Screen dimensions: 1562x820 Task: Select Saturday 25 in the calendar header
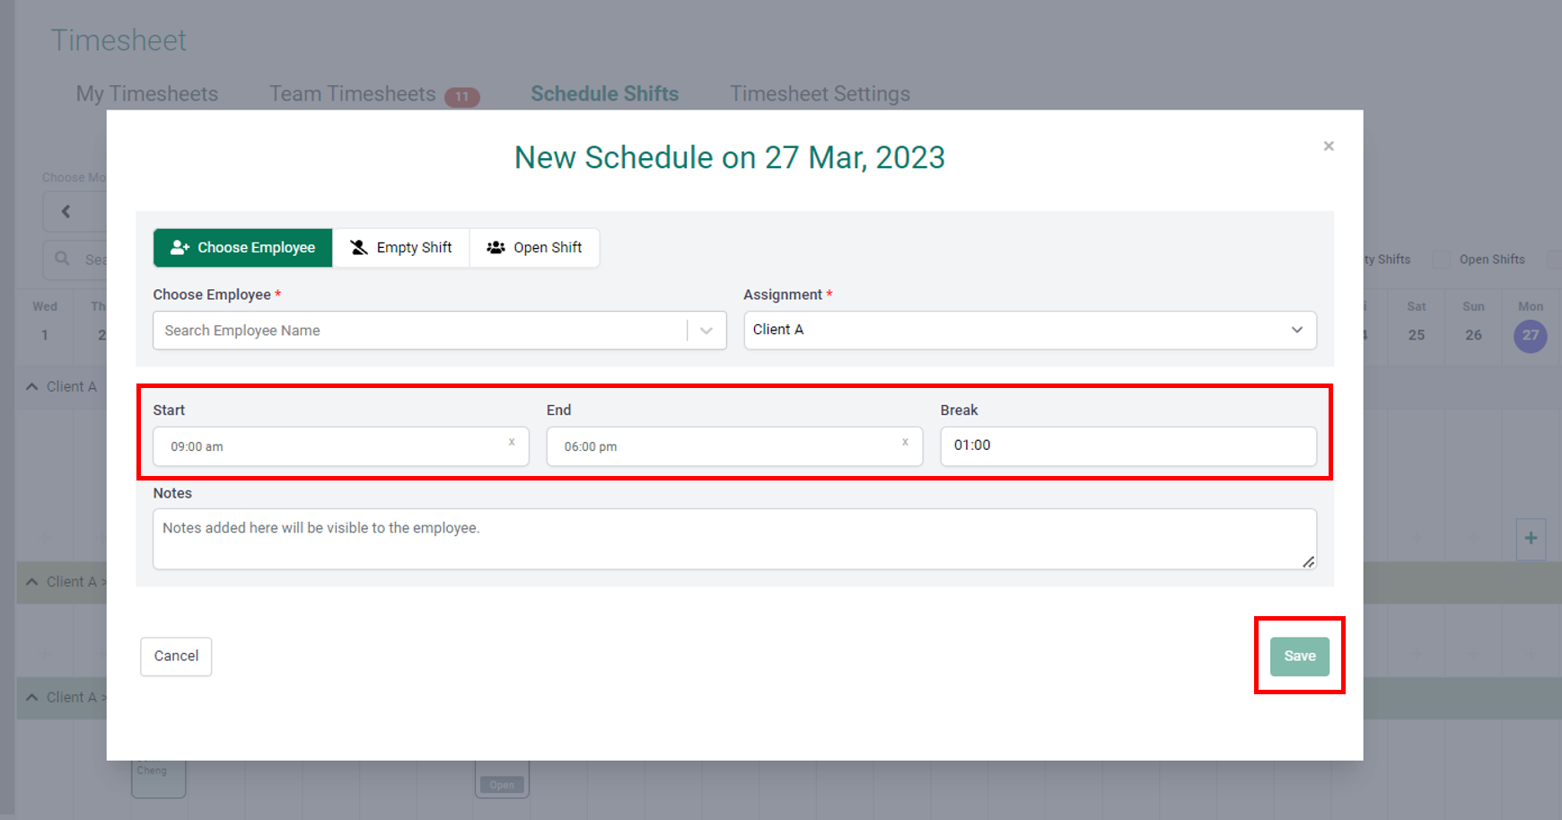tap(1417, 335)
